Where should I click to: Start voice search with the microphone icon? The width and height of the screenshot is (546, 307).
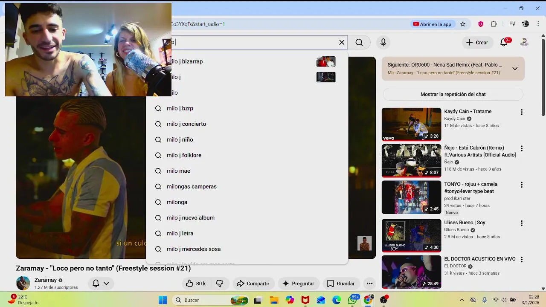point(383,42)
